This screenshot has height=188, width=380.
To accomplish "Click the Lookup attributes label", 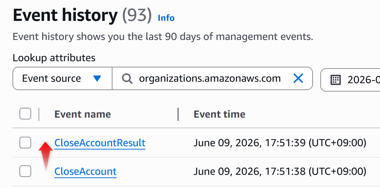I will coord(54,58).
